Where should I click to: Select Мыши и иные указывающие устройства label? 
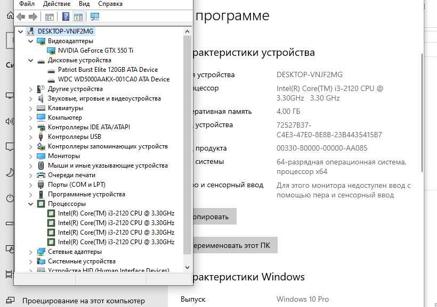108,165
